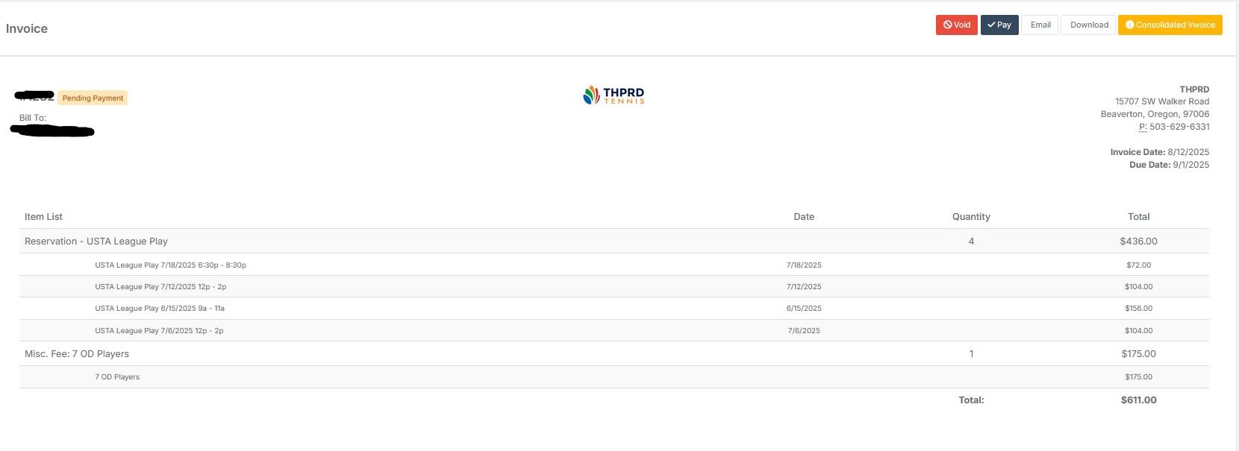
Task: Click the $611.00 invoice total amount
Action: point(1138,400)
